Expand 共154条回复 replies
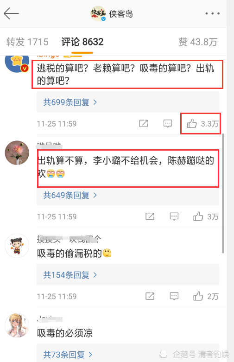 70,275
